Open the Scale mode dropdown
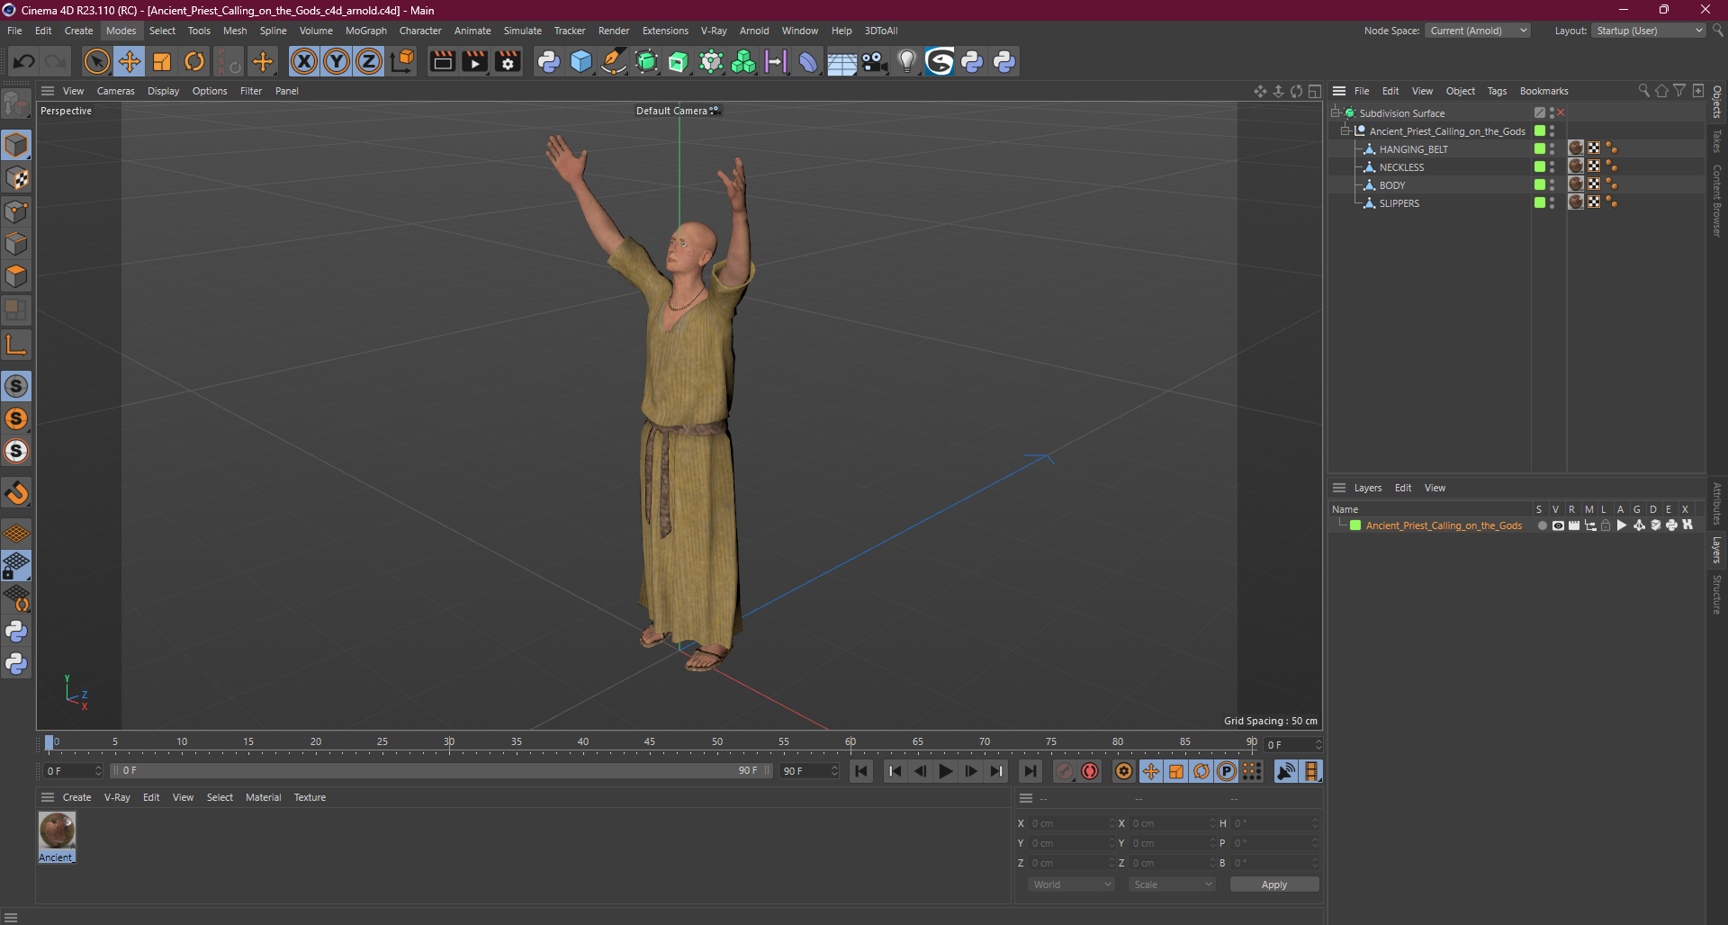The height and width of the screenshot is (925, 1728). 1172,885
